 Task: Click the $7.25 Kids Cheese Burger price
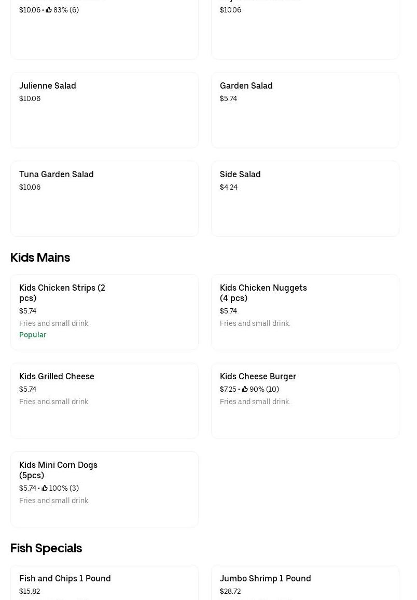coord(228,389)
